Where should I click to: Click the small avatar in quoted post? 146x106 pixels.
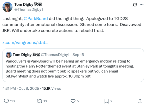[9, 55]
